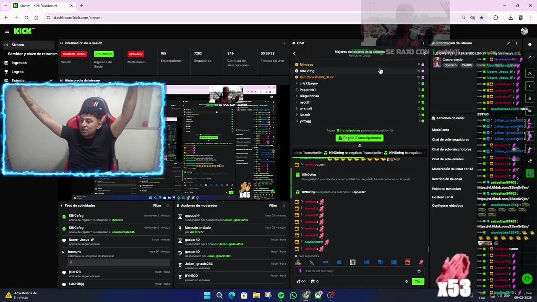Open the hamburger menu beside the Kick logo
This screenshot has width=537, height=302.
click(x=7, y=31)
